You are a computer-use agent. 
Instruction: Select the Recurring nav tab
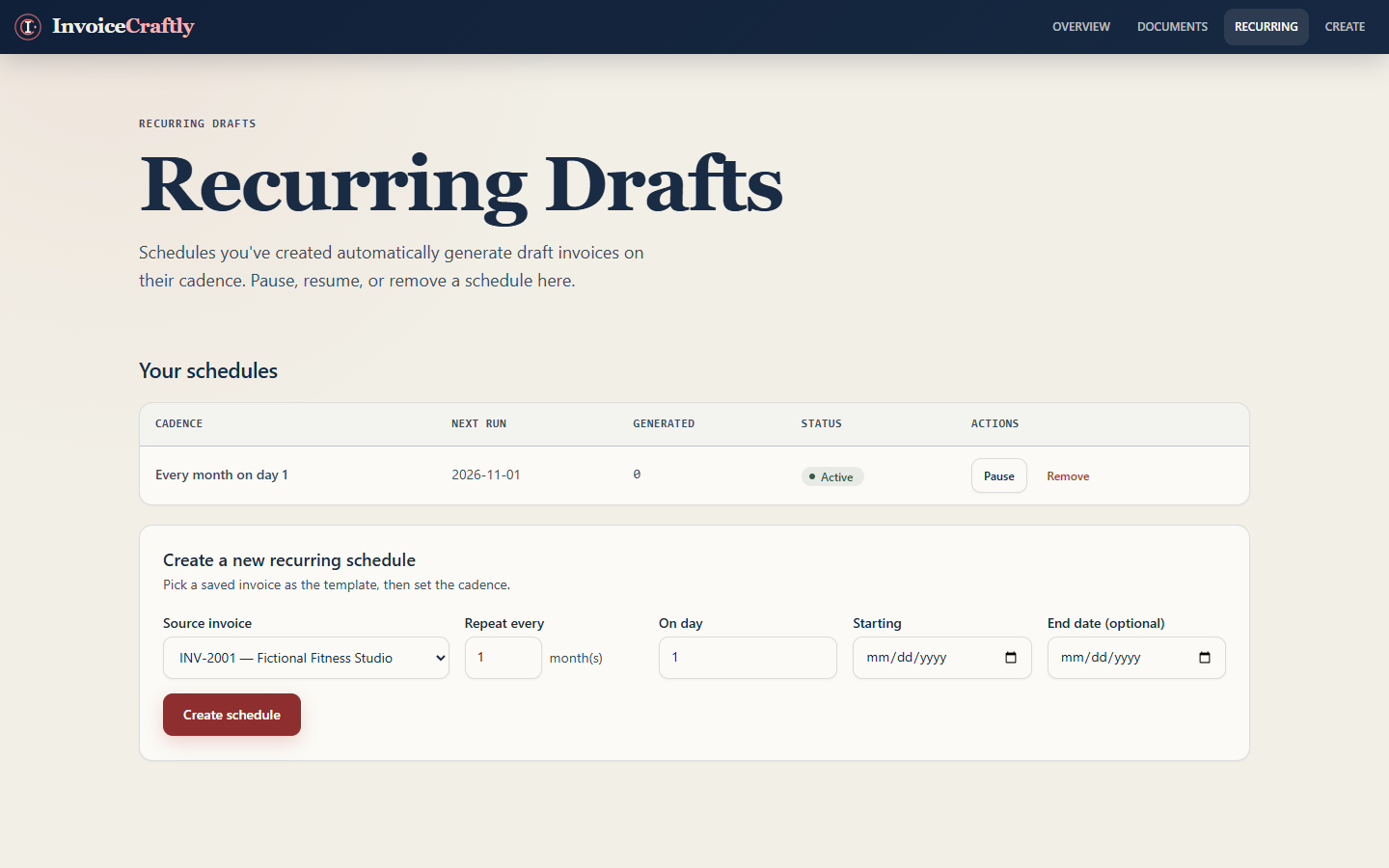(1266, 27)
